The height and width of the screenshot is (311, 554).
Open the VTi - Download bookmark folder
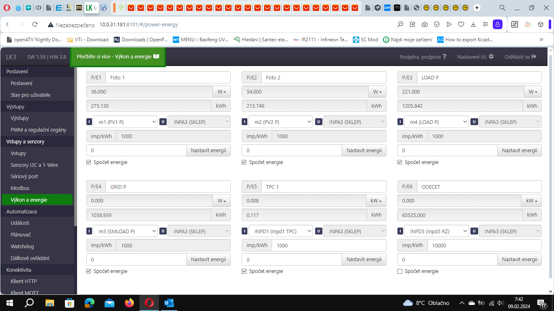click(x=88, y=40)
